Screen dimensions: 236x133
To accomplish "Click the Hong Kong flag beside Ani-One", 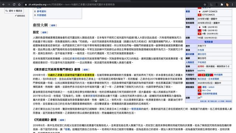I will point(199,91).
